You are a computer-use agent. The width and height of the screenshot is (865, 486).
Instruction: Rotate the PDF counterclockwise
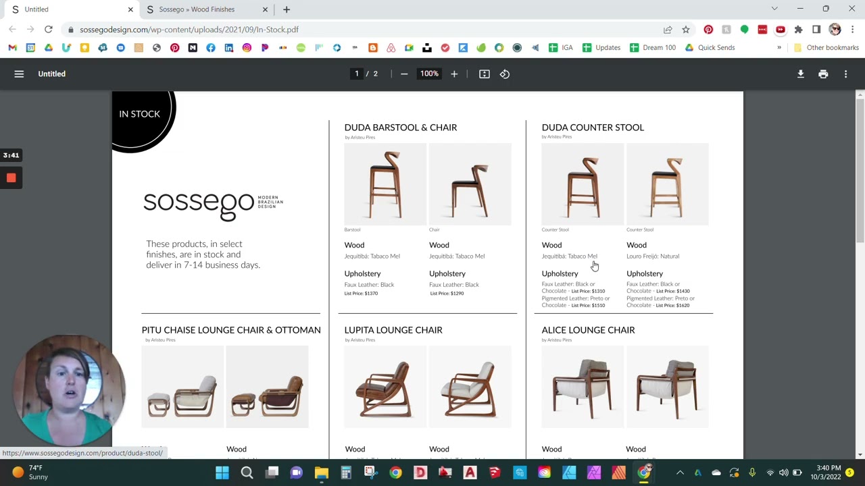pyautogui.click(x=505, y=74)
